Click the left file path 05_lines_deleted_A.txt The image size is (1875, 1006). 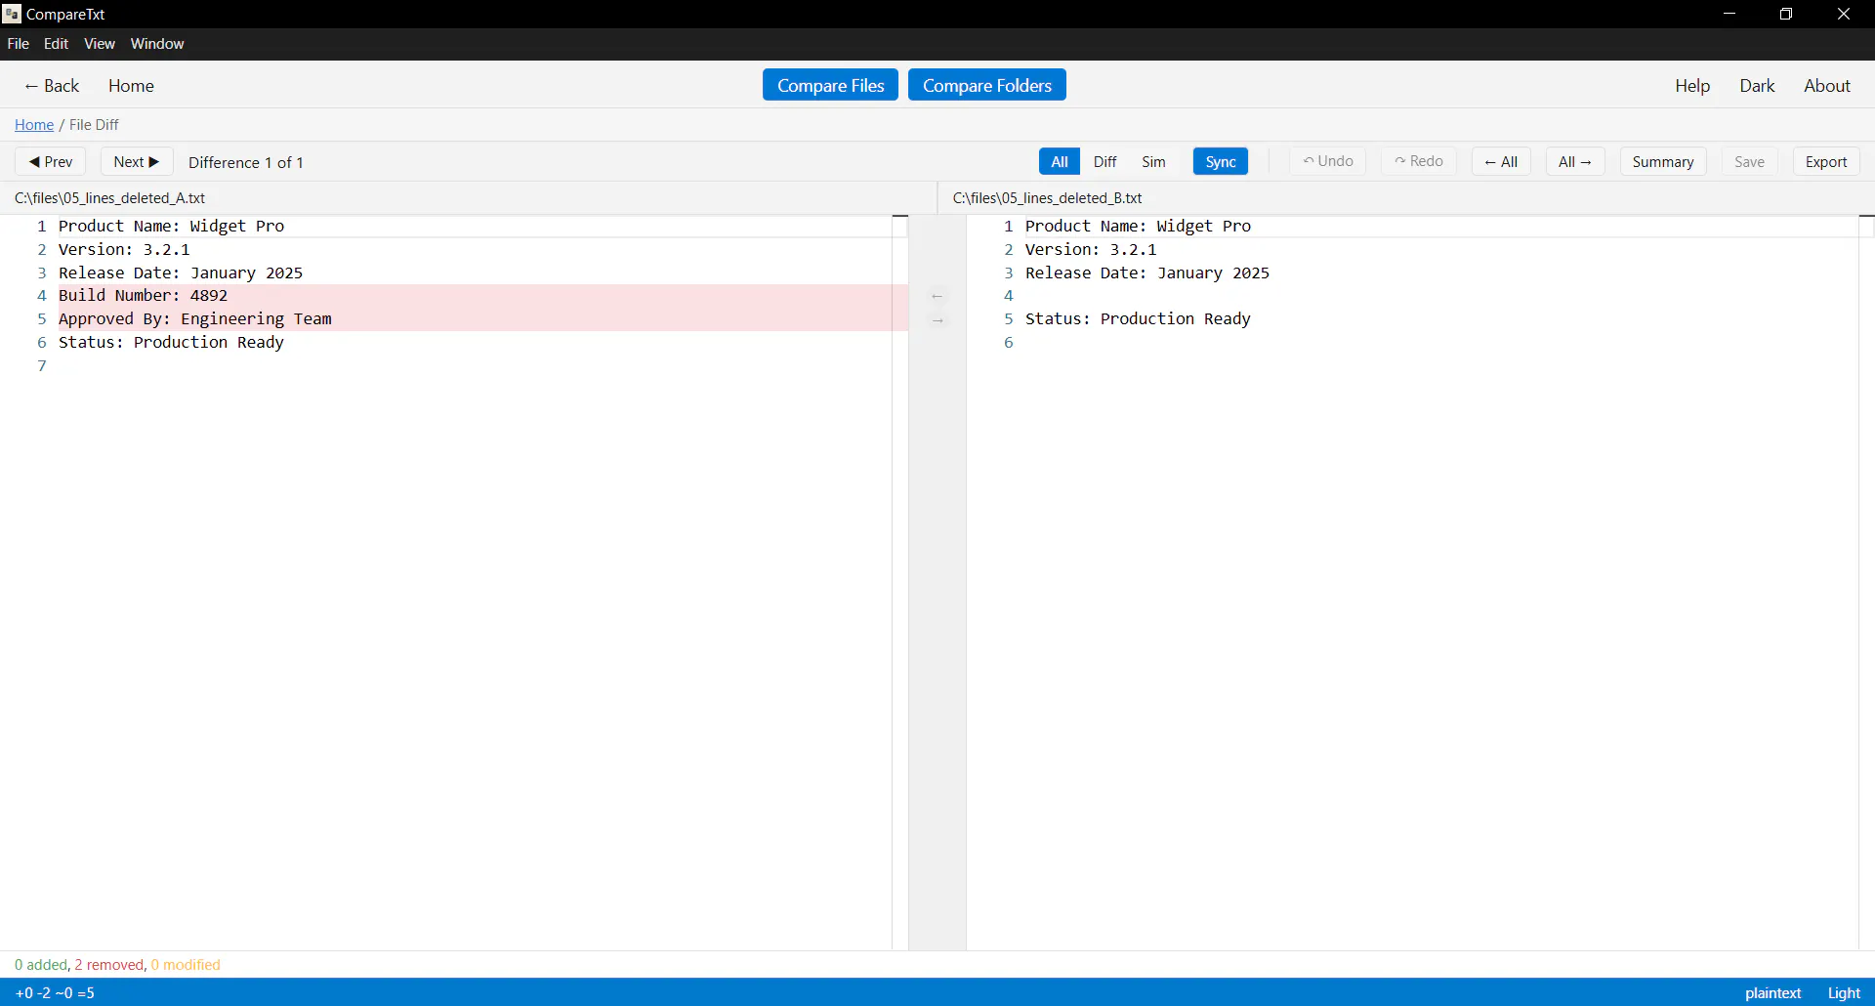(x=109, y=198)
